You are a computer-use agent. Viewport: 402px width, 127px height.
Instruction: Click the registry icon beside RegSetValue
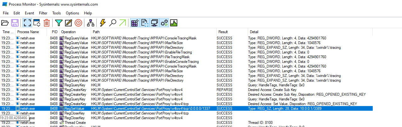[62, 109]
